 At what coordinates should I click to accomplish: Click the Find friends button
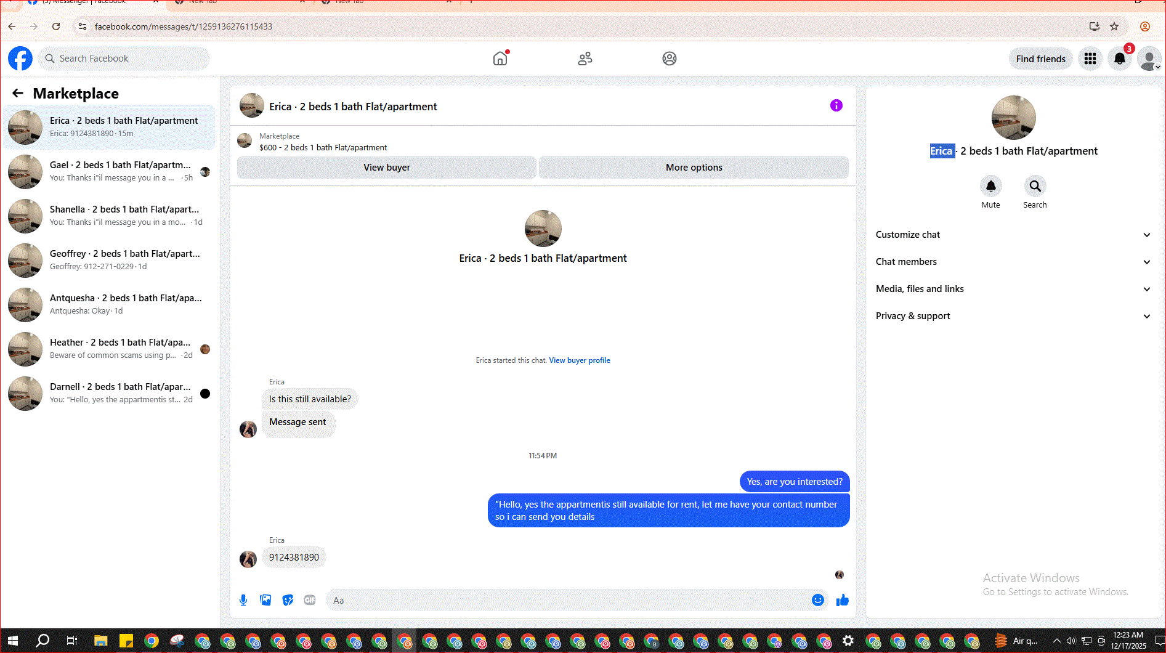[1040, 59]
